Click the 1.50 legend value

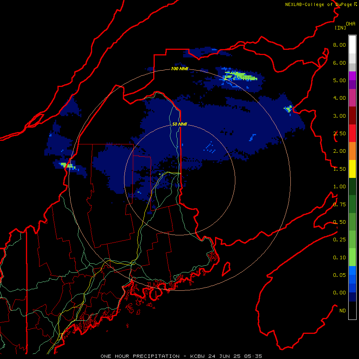[x=339, y=169]
